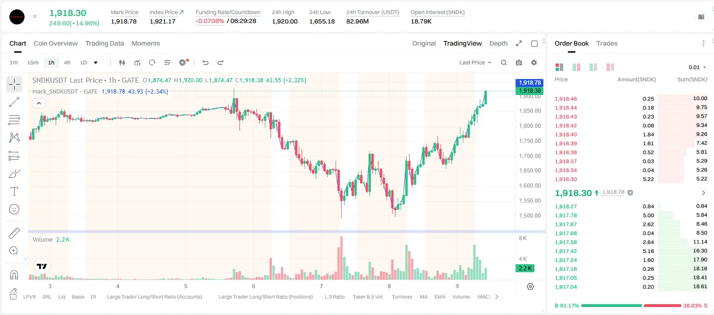Open the Last Price dropdown
The height and width of the screenshot is (315, 714).
[475, 63]
